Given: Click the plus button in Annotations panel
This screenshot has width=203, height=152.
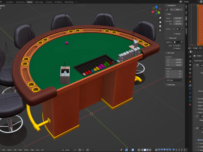Looking at the screenshot, I should click(x=171, y=10).
